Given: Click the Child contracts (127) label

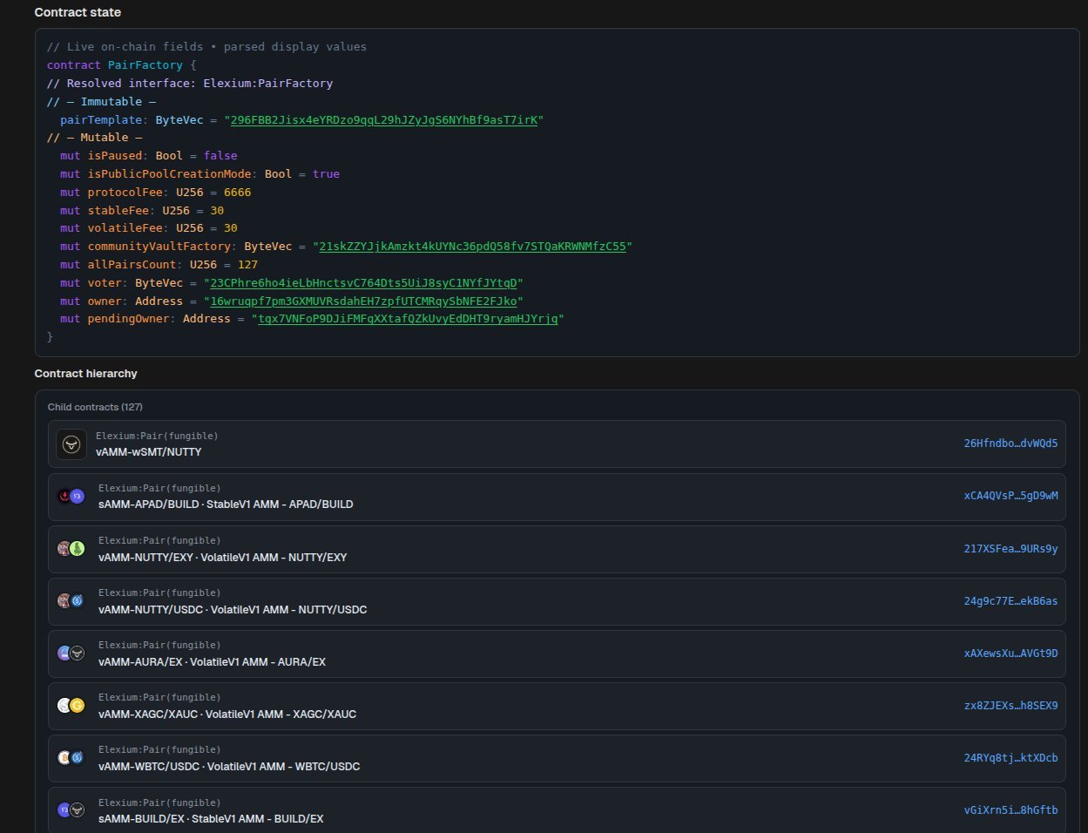Looking at the screenshot, I should pos(95,407).
